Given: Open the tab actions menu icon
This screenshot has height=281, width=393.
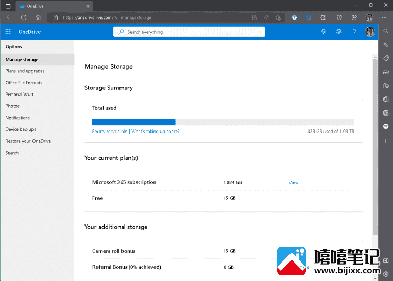Looking at the screenshot, I should click(x=8, y=6).
